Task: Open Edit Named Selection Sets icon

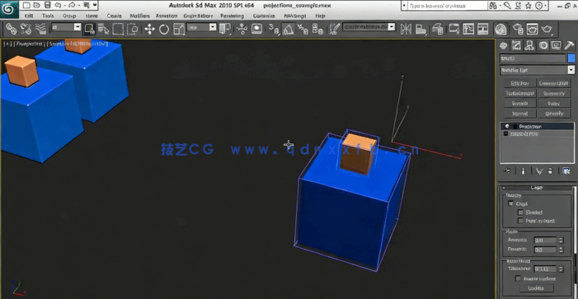Action: [x=334, y=29]
